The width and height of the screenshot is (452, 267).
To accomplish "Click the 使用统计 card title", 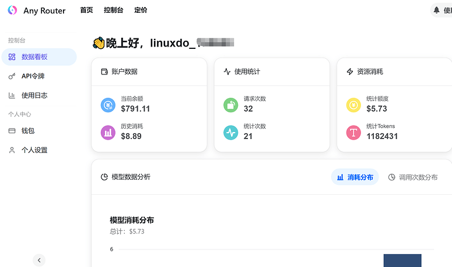I will pos(247,72).
